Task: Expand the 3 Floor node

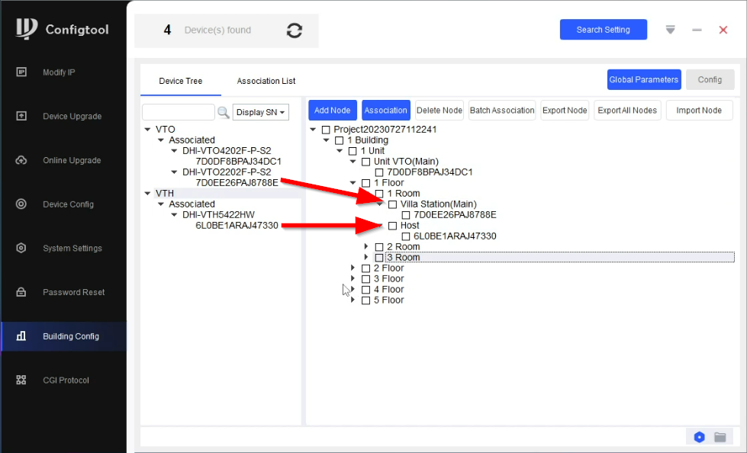Action: click(353, 278)
